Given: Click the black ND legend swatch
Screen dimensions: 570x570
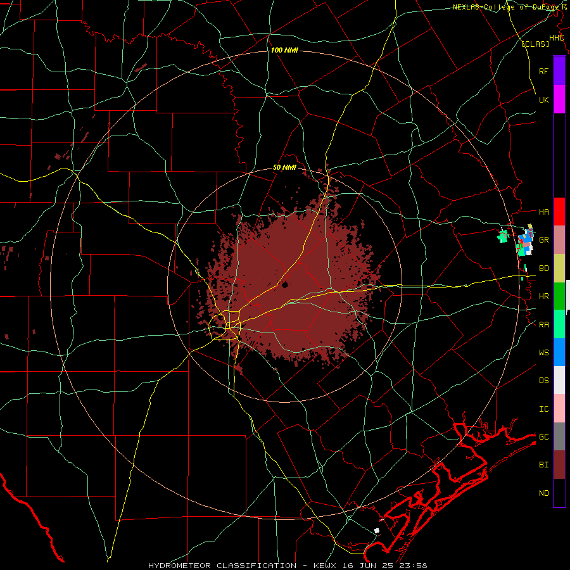Looking at the screenshot, I should (559, 493).
